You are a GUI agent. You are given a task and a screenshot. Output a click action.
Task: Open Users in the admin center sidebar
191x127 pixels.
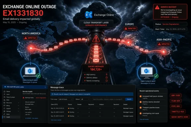tap(8, 94)
